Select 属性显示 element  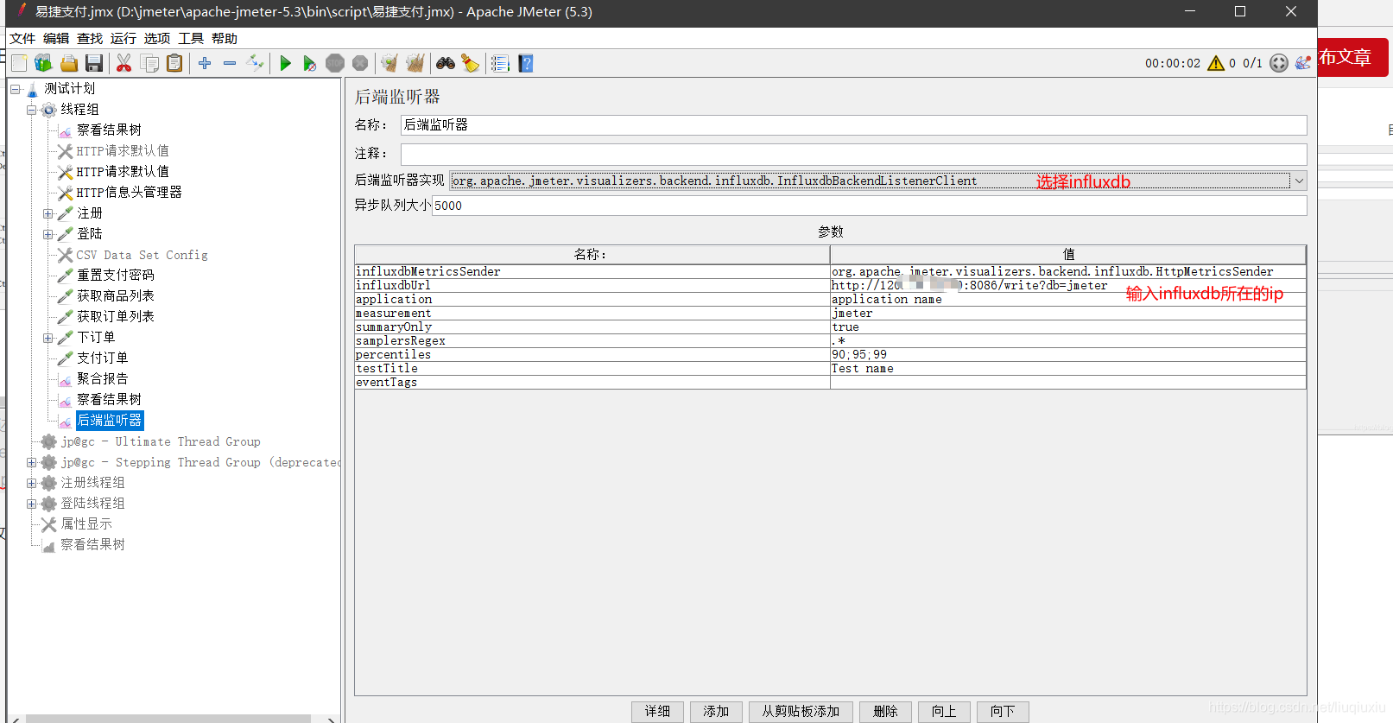coord(86,524)
